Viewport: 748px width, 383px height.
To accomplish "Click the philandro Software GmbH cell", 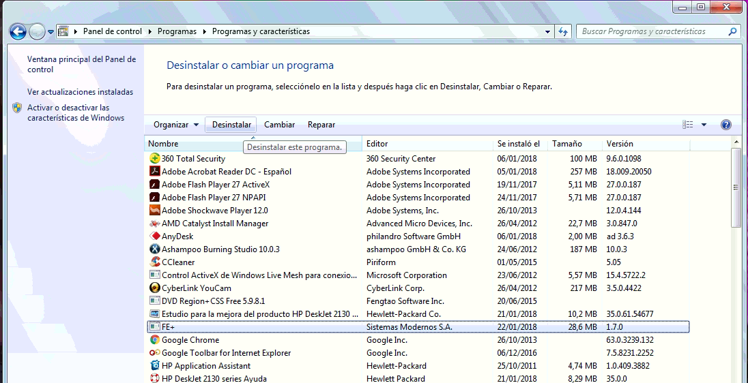I will click(x=414, y=236).
